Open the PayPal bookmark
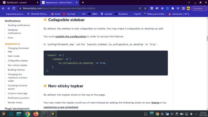The image size is (208, 117). [x=136, y=14]
